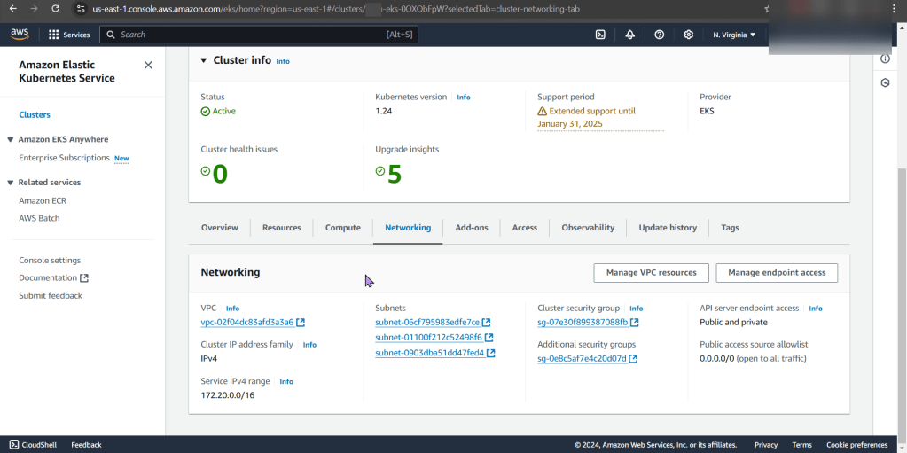Close the Amazon EKS side navigation panel
Viewport: 907px width, 453px height.
148,65
